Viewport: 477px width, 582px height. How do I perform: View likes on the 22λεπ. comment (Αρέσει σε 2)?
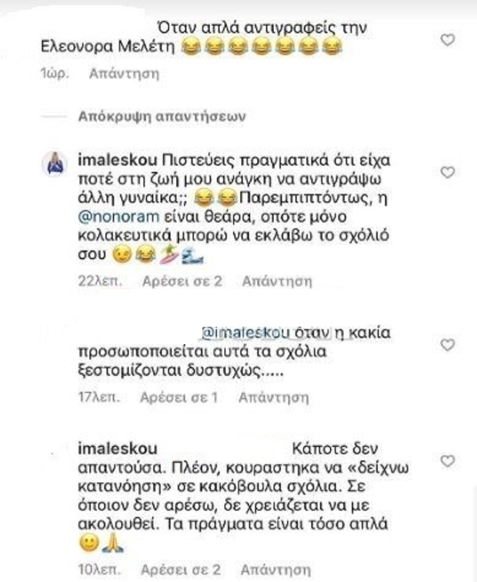(x=182, y=281)
